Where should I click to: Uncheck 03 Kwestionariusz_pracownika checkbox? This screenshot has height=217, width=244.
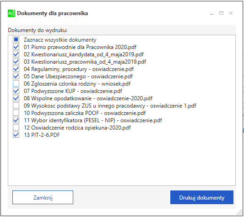pos(16,61)
